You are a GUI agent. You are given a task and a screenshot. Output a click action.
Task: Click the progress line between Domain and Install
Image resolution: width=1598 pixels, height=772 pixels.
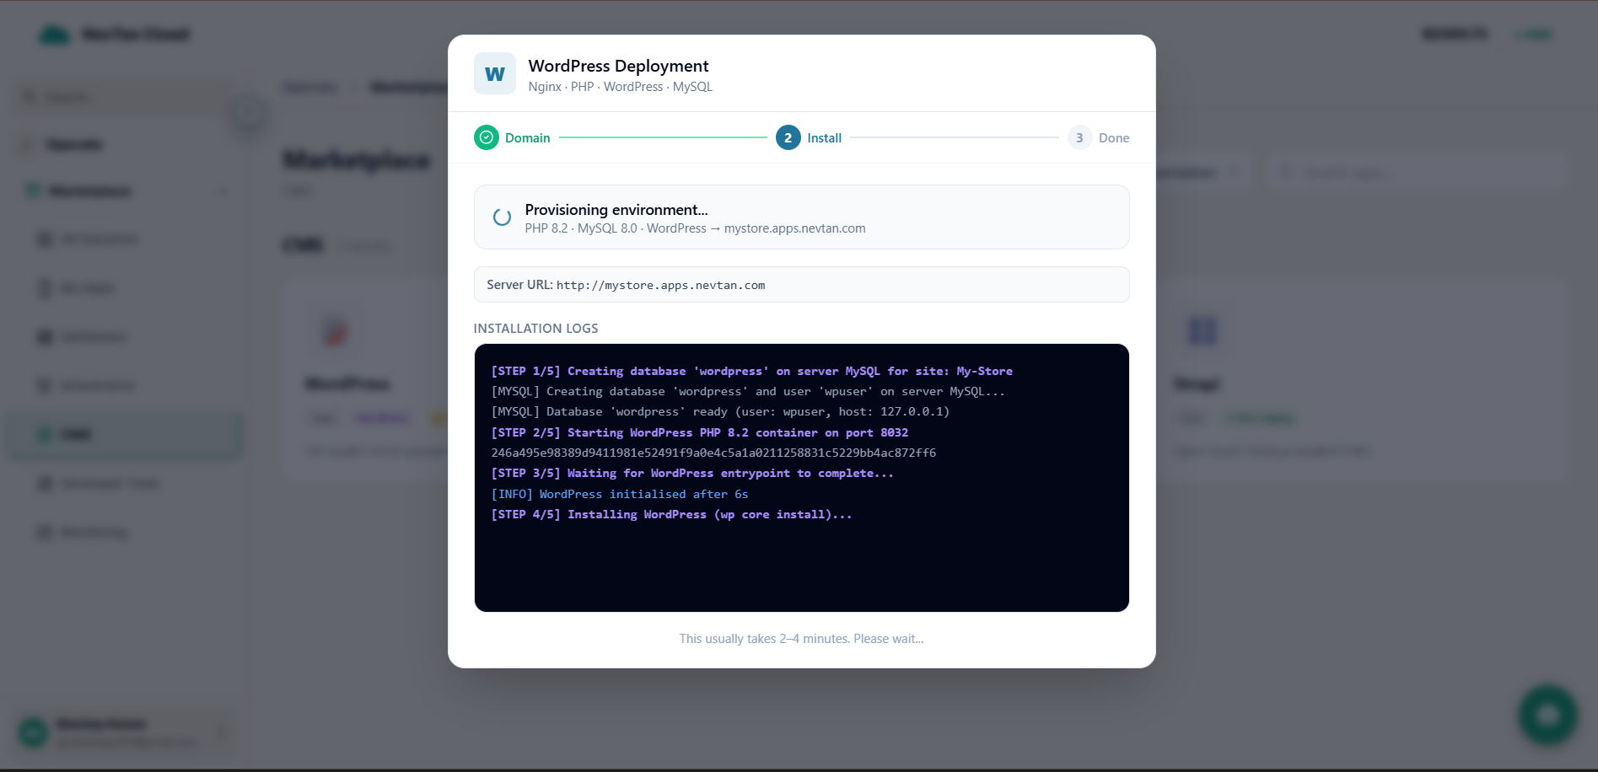pos(663,137)
